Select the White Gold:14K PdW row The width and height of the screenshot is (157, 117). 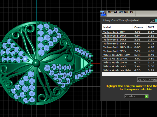(x=130, y=70)
